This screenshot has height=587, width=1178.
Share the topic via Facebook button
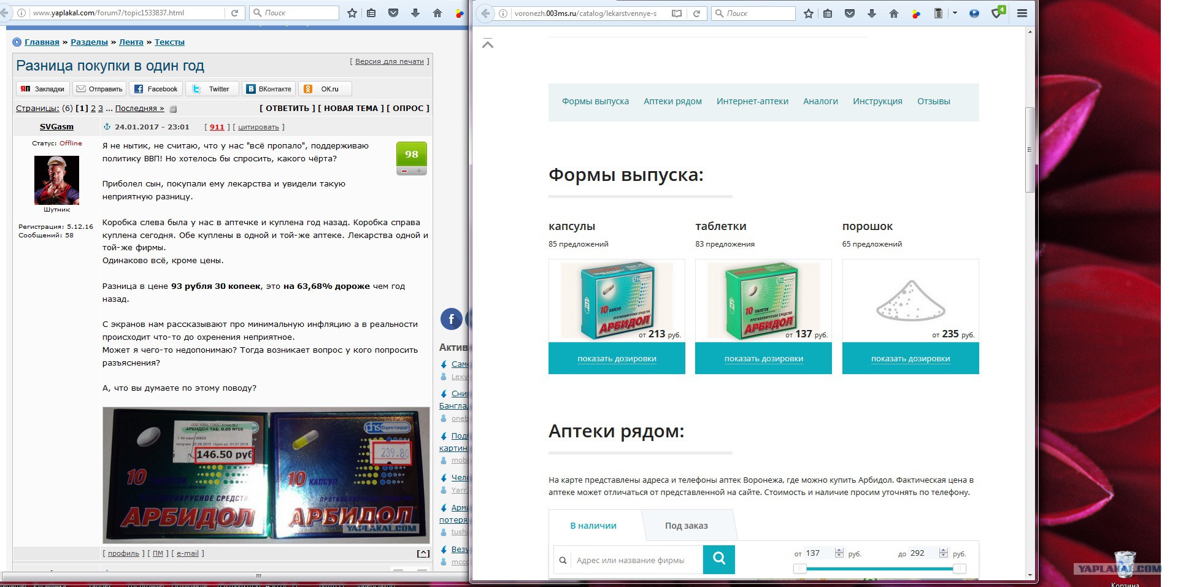click(x=156, y=89)
